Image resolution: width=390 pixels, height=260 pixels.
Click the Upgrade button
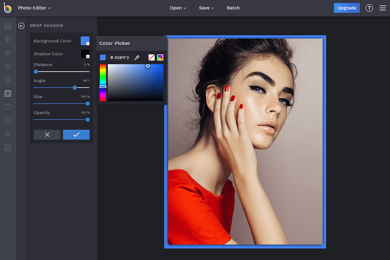(347, 8)
